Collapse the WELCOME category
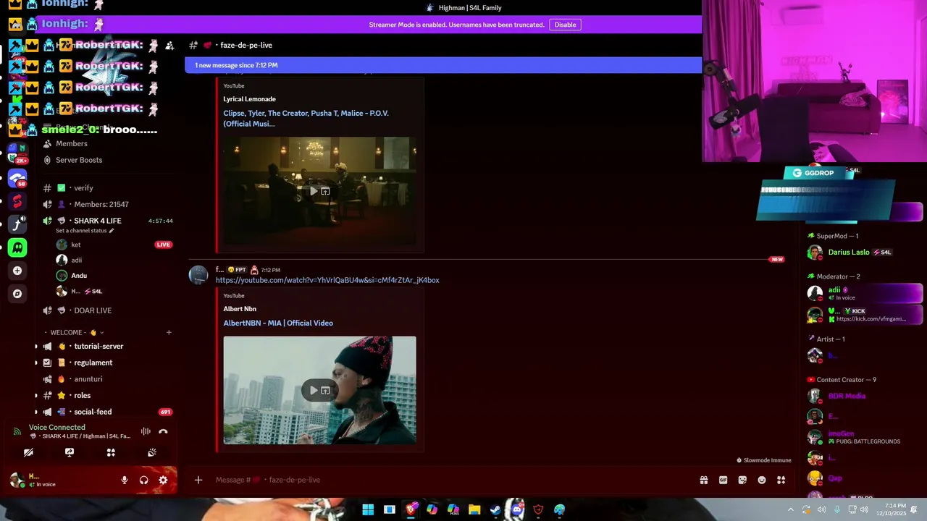This screenshot has width=927, height=521. 75,333
